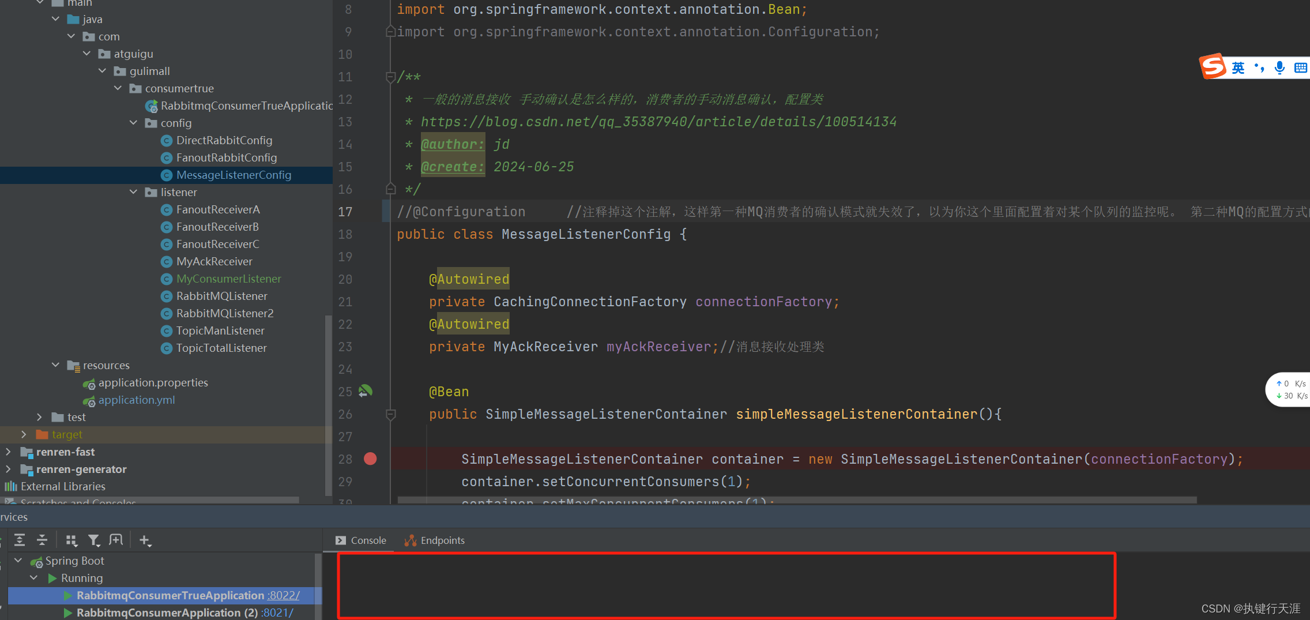Switch to the Endpoints tab
Viewport: 1310px width, 620px height.
[x=435, y=540]
